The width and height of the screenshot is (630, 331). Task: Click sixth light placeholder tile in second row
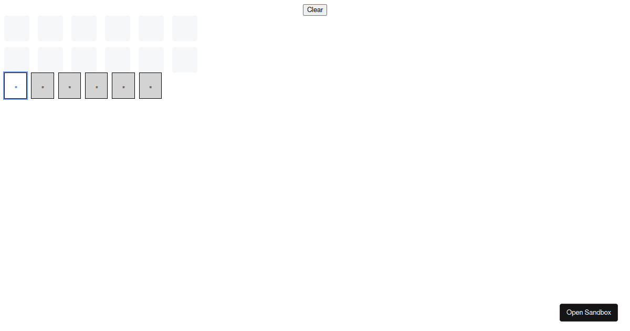tap(185, 60)
